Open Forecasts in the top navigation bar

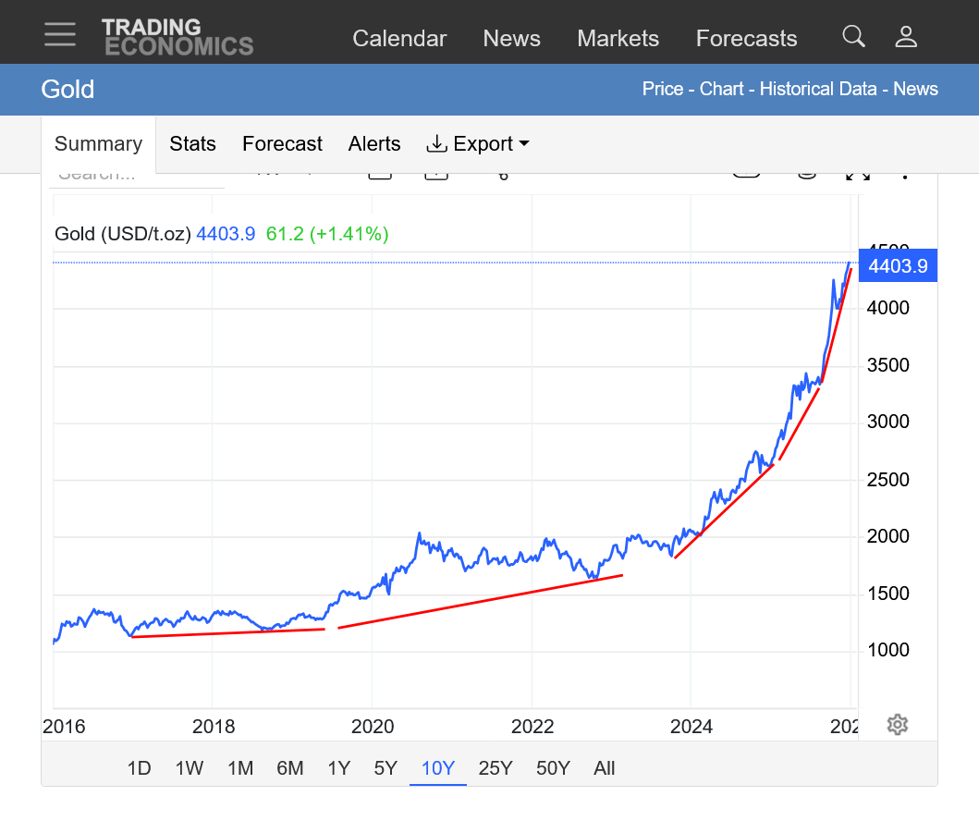[x=746, y=39]
